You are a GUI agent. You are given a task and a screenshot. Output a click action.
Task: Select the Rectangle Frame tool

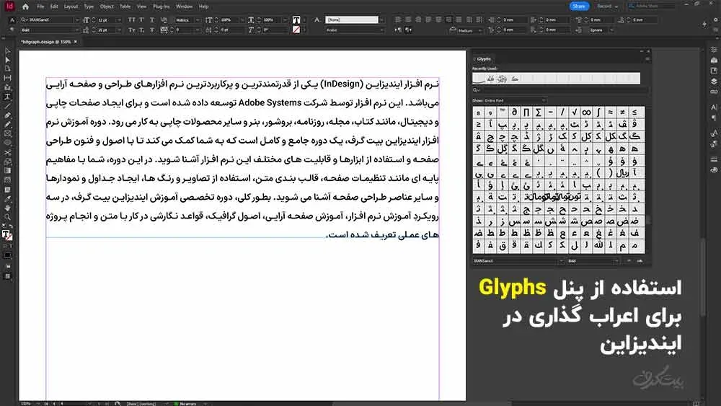click(7, 134)
